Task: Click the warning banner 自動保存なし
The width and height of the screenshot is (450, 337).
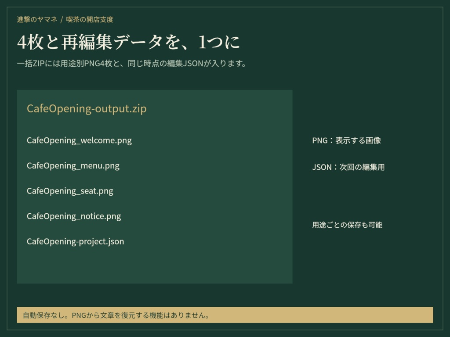Action: pos(225,315)
